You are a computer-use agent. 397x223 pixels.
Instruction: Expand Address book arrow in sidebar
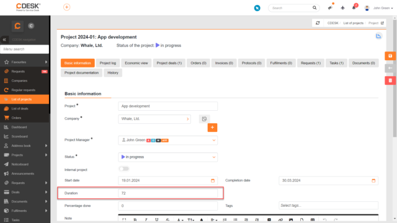coord(46,146)
